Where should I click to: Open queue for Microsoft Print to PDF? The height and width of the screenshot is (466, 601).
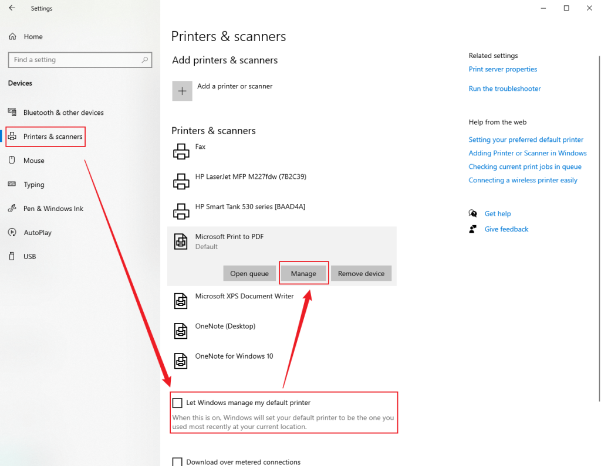click(x=249, y=273)
